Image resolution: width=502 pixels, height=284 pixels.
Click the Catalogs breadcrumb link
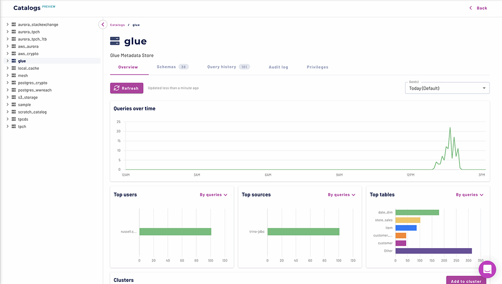[x=117, y=25]
